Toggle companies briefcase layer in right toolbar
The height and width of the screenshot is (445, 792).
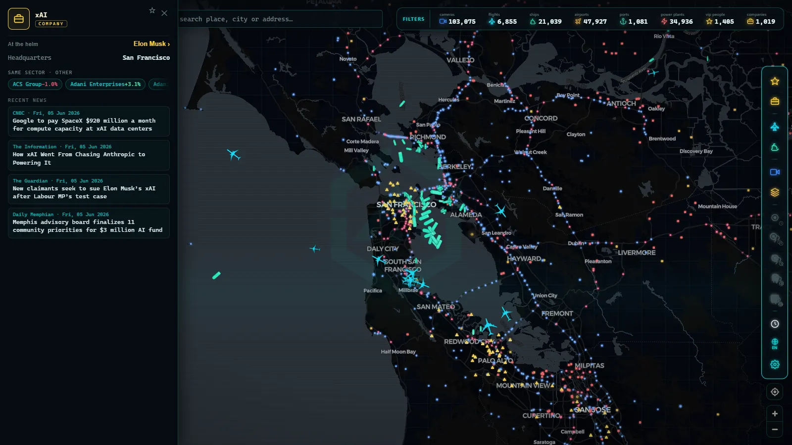coord(775,101)
